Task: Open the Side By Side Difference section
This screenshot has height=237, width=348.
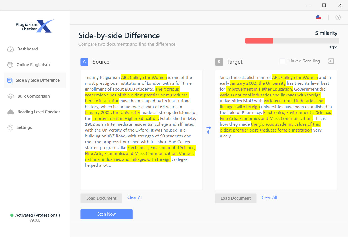Action: [38, 80]
